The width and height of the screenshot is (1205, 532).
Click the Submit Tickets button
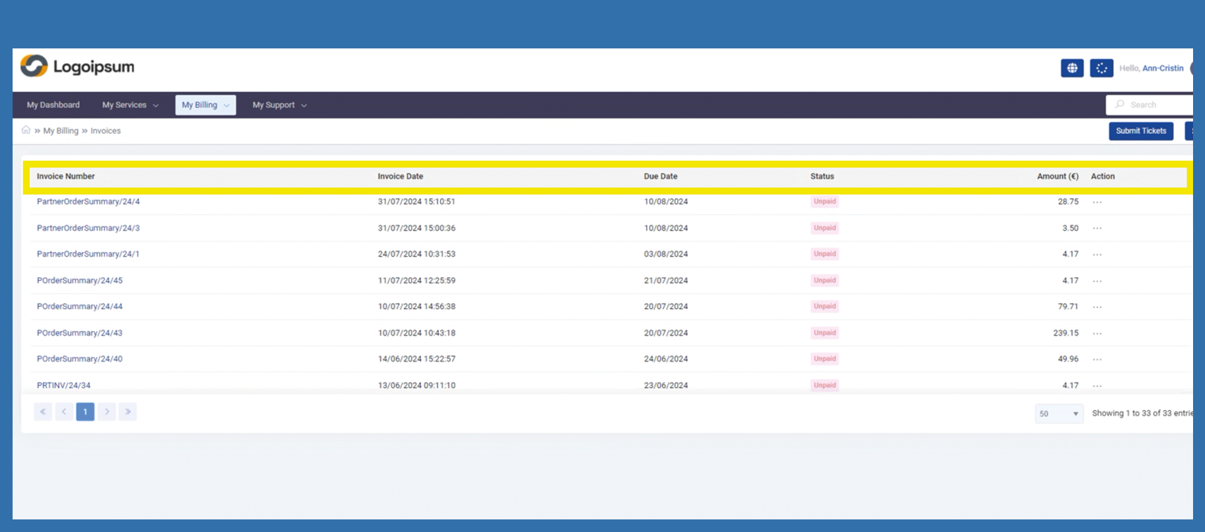point(1140,131)
